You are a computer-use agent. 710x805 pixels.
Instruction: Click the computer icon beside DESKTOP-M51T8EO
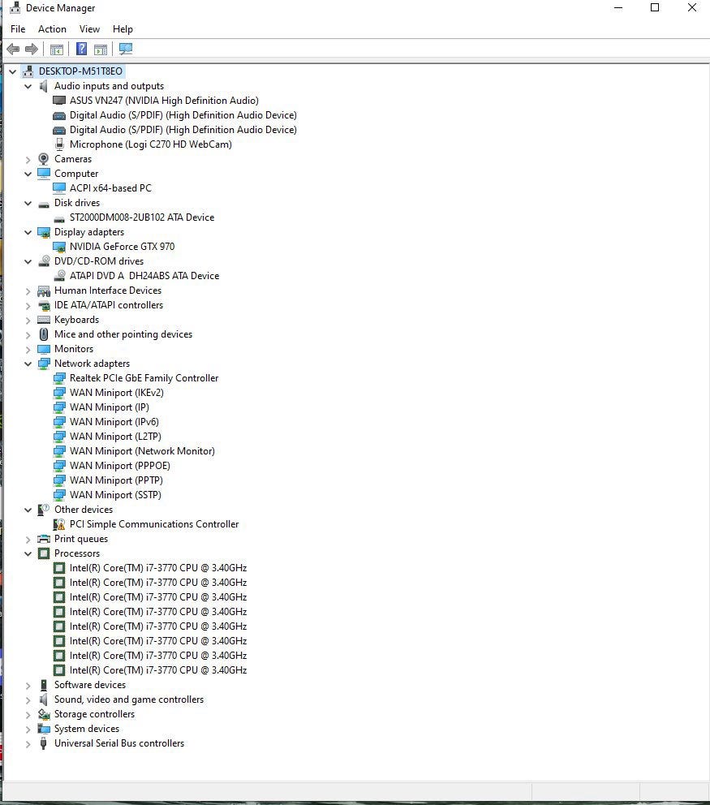28,71
